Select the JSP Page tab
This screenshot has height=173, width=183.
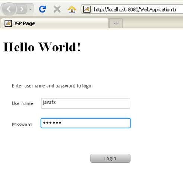click(x=55, y=23)
